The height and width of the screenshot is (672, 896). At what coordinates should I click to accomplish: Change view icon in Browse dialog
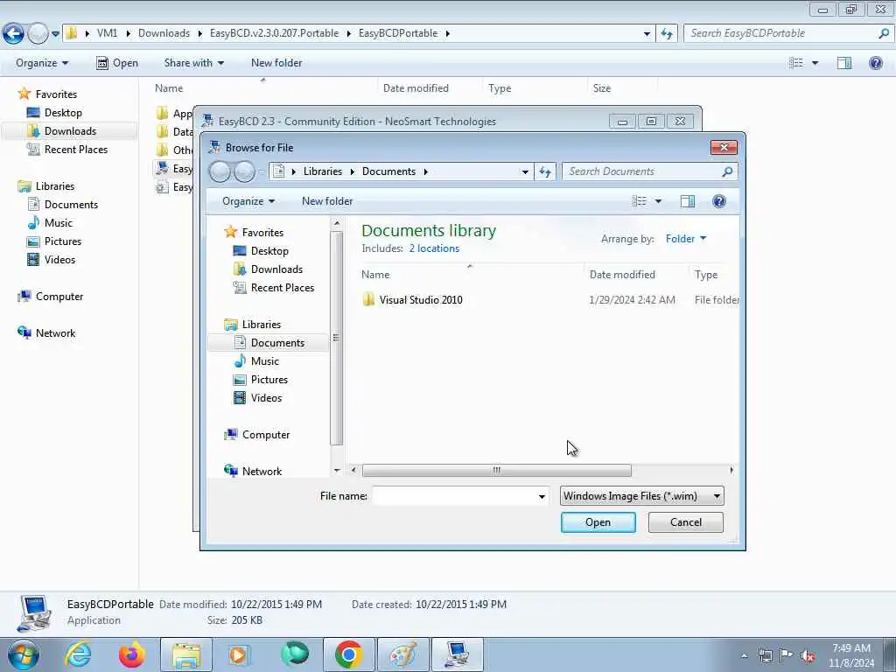tap(639, 201)
